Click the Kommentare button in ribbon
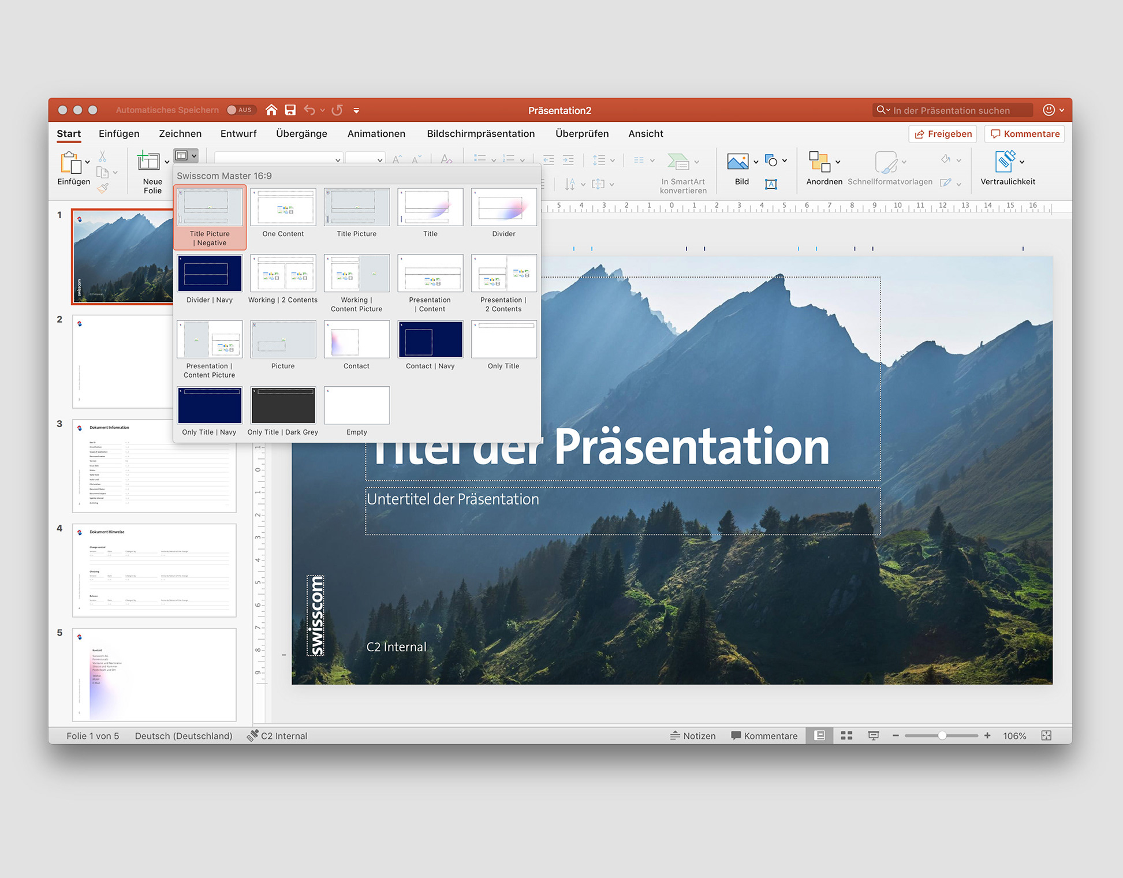1123x878 pixels. [1025, 134]
